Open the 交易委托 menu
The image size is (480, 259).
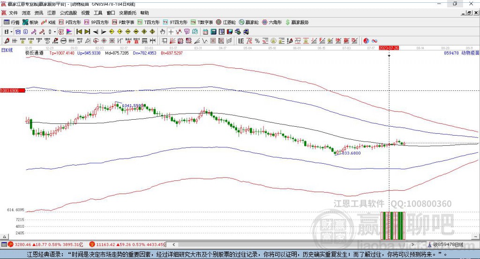point(127,13)
